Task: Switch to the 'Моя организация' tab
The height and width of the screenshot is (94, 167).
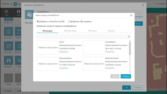Action: click(x=70, y=31)
